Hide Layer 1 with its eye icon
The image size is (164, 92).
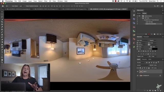click(x=138, y=72)
